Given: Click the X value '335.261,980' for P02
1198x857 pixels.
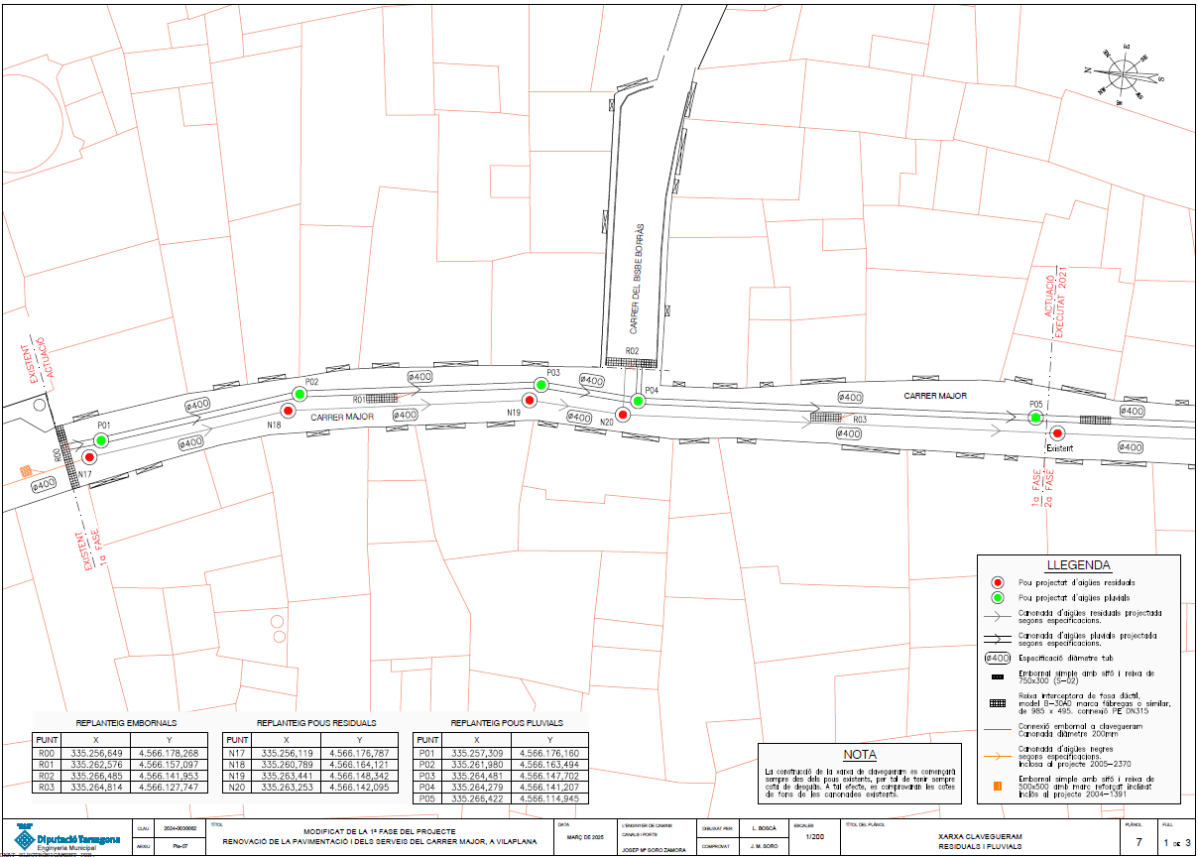Looking at the screenshot, I should click(x=477, y=765).
